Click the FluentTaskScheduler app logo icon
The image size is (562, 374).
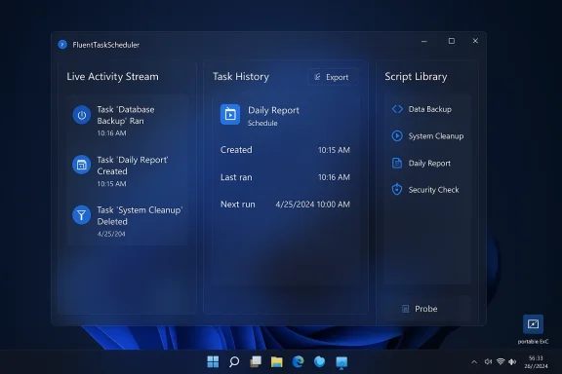point(62,45)
